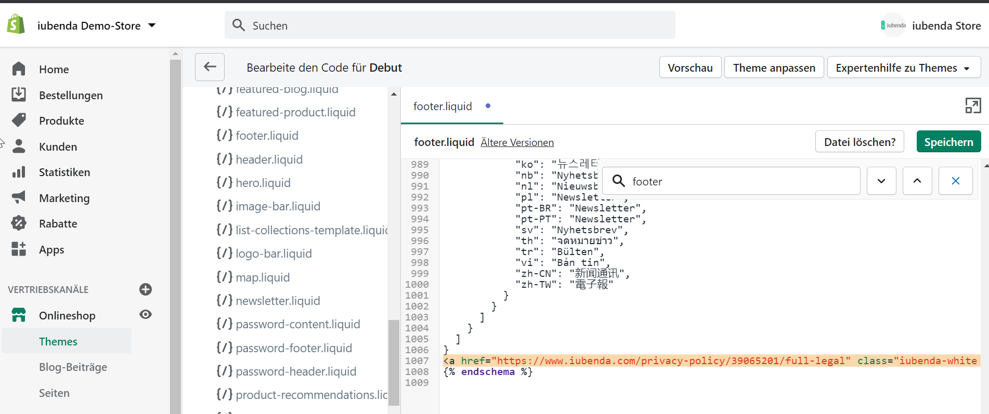Screen dimensions: 989x414
Task: Open Marketing megaphone icon
Action: pos(19,198)
